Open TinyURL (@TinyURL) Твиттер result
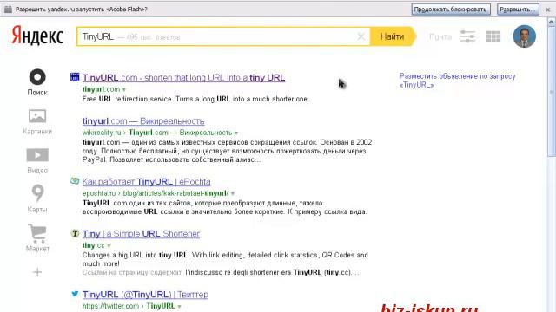Viewport: 556px width, 312px height. [145, 295]
